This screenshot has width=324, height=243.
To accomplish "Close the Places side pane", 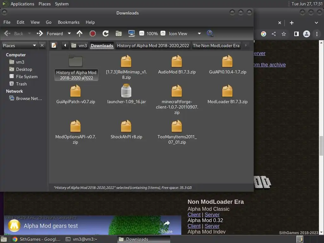I will [x=42, y=46].
